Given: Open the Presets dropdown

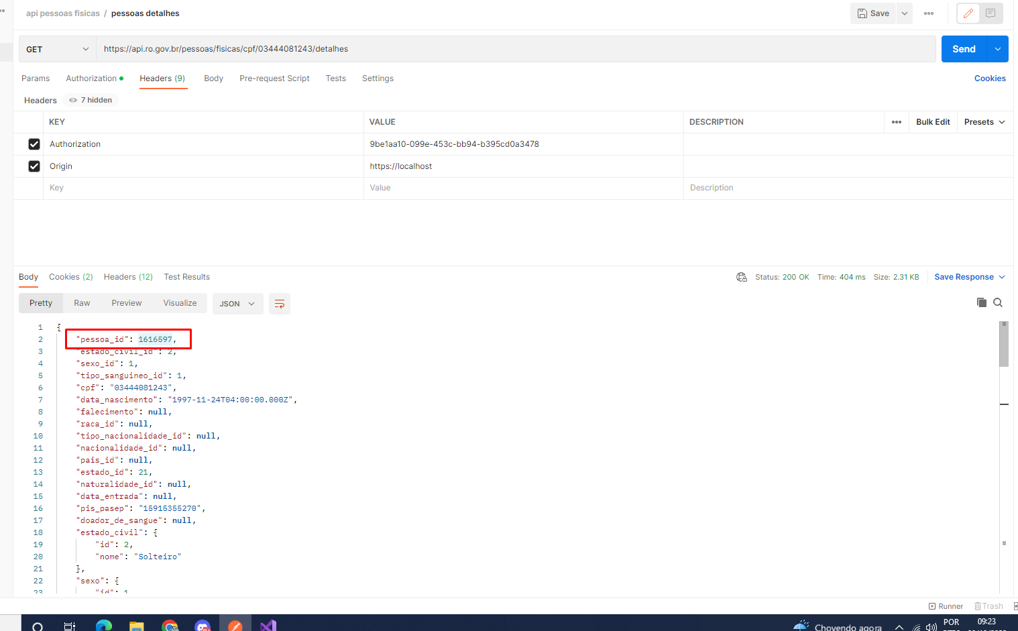Looking at the screenshot, I should point(984,122).
